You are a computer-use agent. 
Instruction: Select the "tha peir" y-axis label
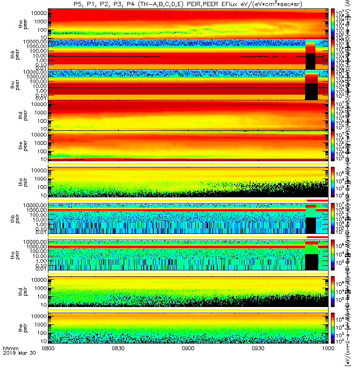[23, 182]
